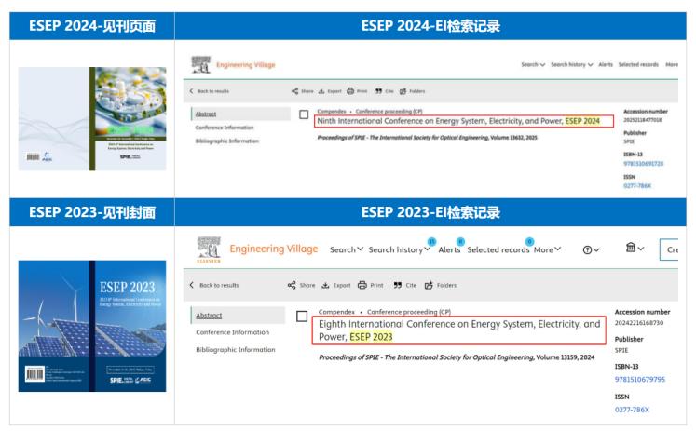Image resolution: width=696 pixels, height=431 pixels.
Task: Click the institution building icon
Action: (633, 249)
